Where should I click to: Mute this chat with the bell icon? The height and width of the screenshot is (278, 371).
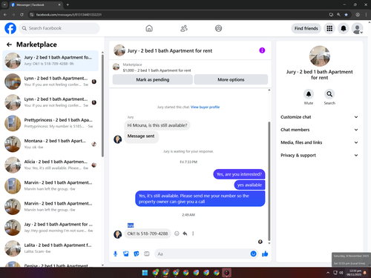[309, 94]
